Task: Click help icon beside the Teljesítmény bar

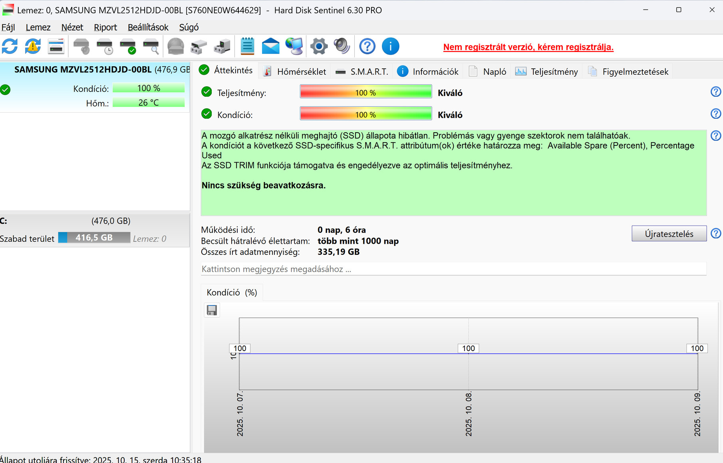Action: point(715,92)
